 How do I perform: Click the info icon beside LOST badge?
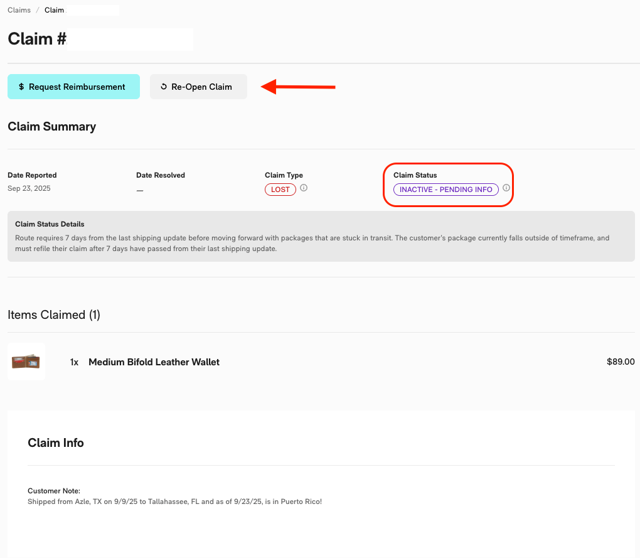304,188
